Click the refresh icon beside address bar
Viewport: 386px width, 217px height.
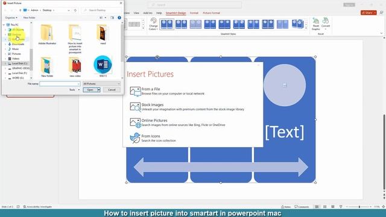tap(75, 10)
